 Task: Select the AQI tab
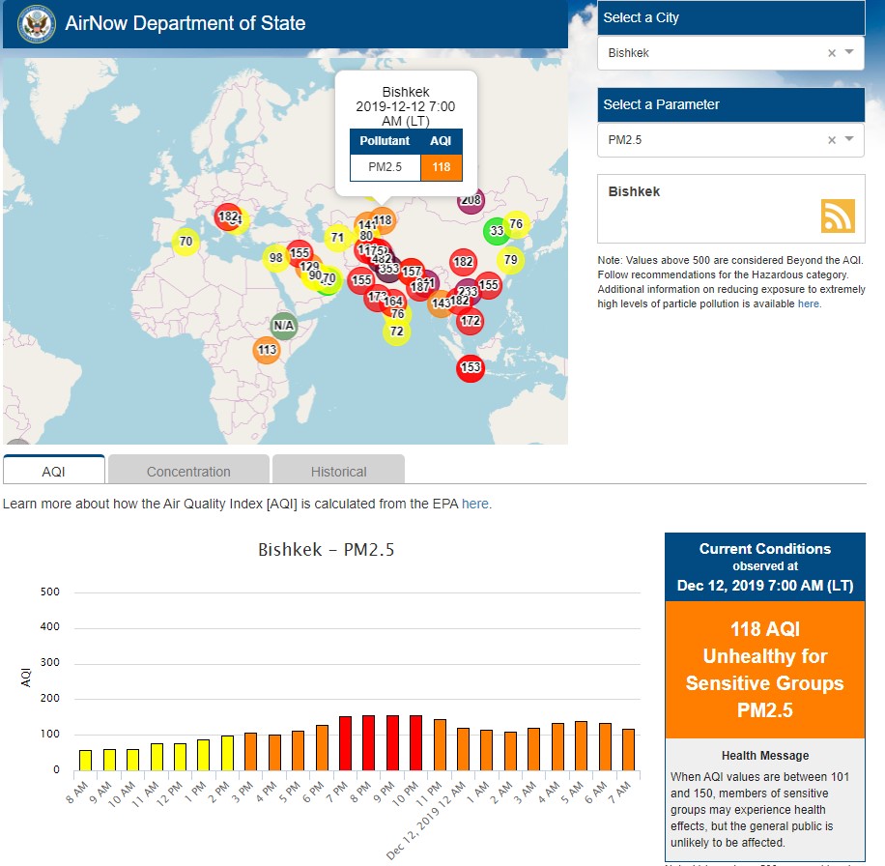pyautogui.click(x=54, y=472)
